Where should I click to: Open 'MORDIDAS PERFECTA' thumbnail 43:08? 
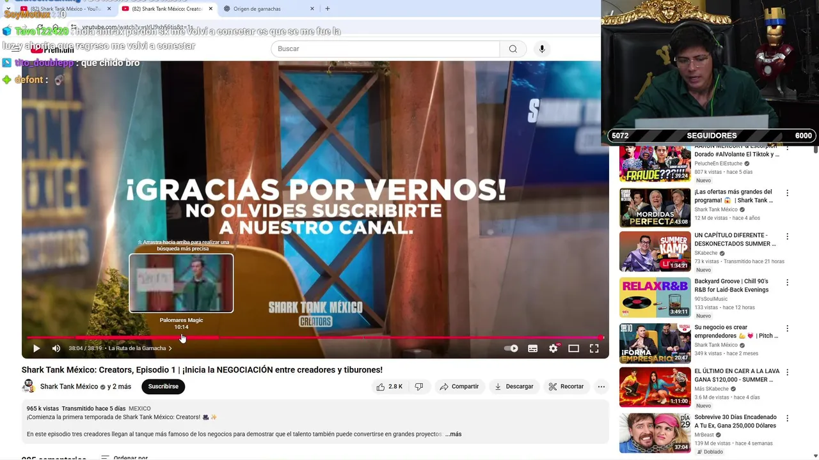[x=655, y=208]
